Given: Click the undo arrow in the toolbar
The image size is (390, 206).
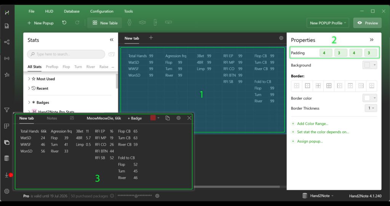Looking at the screenshot, I should [x=64, y=23].
